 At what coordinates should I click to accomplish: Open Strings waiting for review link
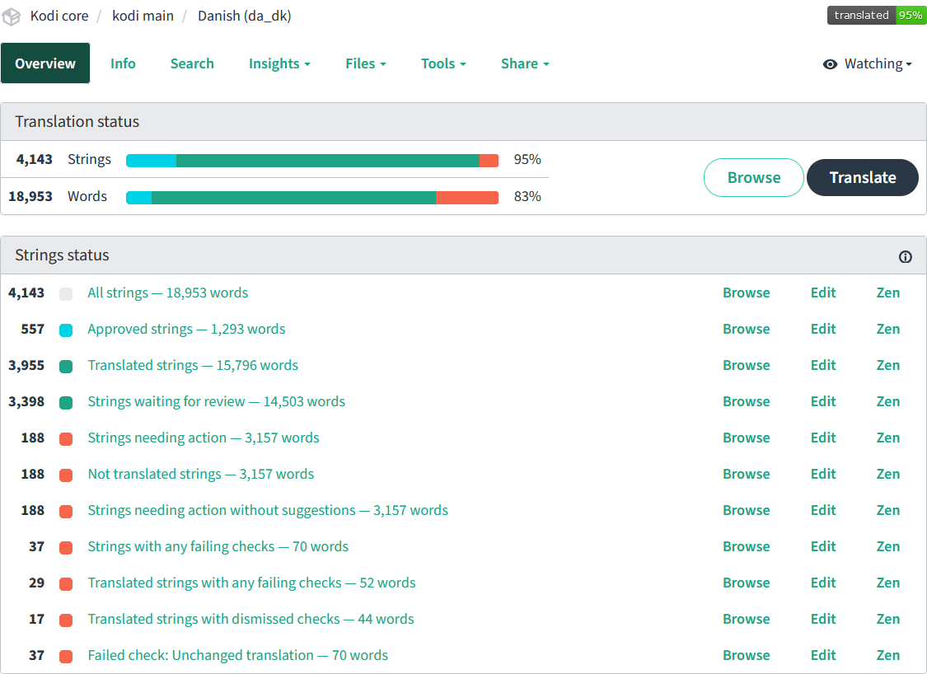pyautogui.click(x=217, y=401)
